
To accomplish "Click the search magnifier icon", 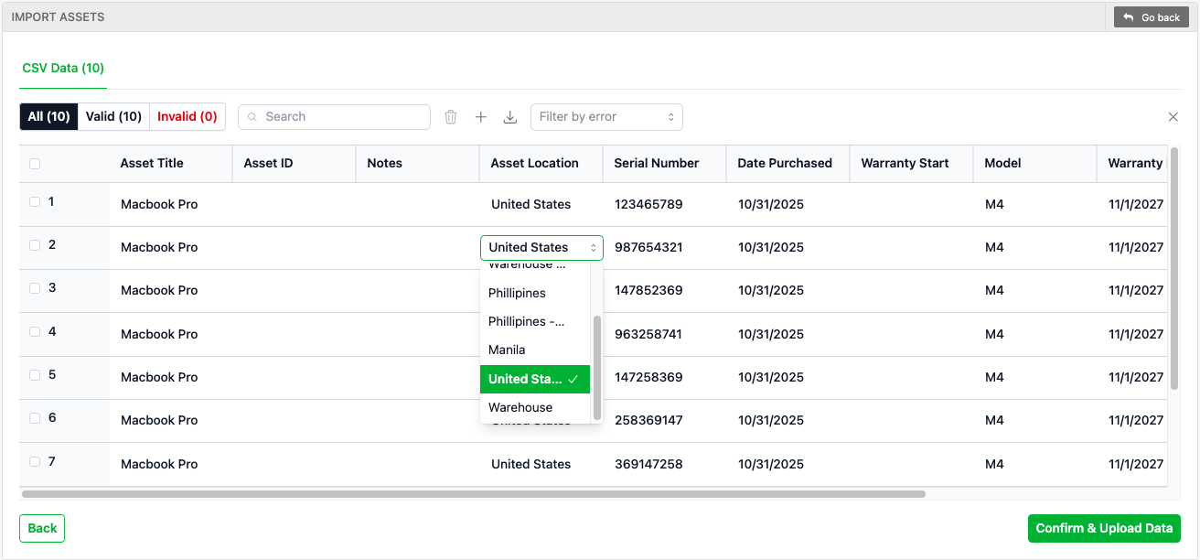I will click(252, 117).
